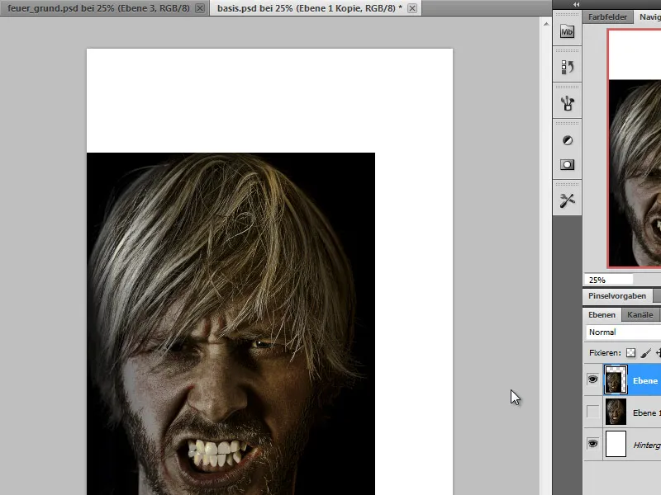This screenshot has width=661, height=495.
Task: Lock image pixels brush icon
Action: point(645,353)
